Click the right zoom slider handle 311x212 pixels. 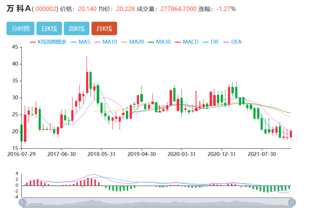[x=292, y=202]
